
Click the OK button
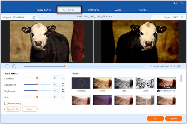click(x=155, y=118)
